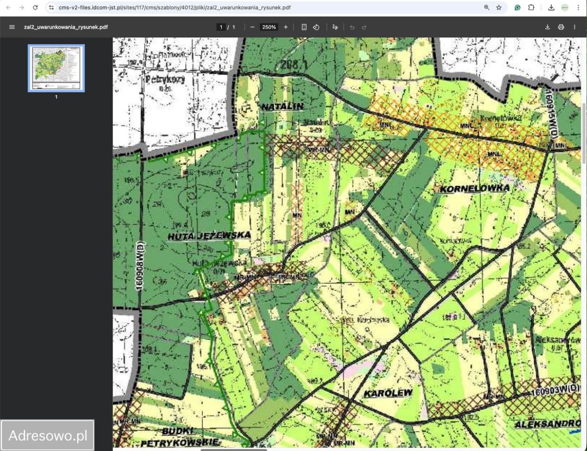Reload the page in the browser
This screenshot has height=451, width=587.
coord(35,8)
